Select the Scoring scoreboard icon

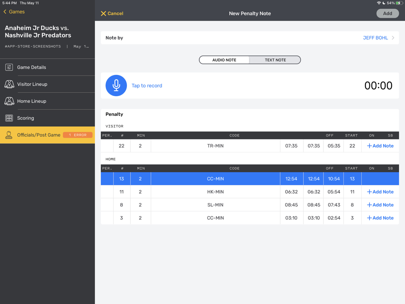tap(9, 118)
